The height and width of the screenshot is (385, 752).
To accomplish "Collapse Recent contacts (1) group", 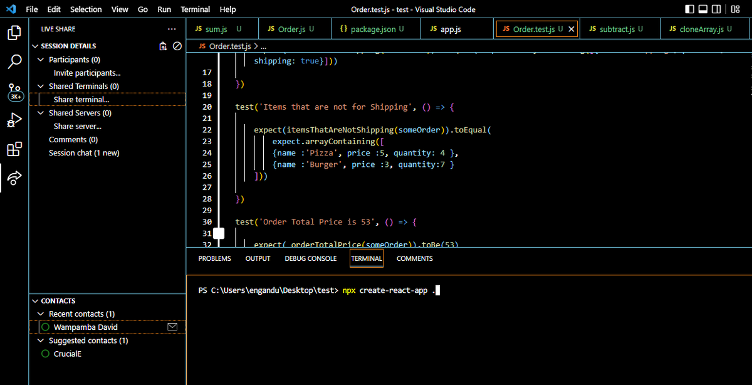I will point(42,314).
